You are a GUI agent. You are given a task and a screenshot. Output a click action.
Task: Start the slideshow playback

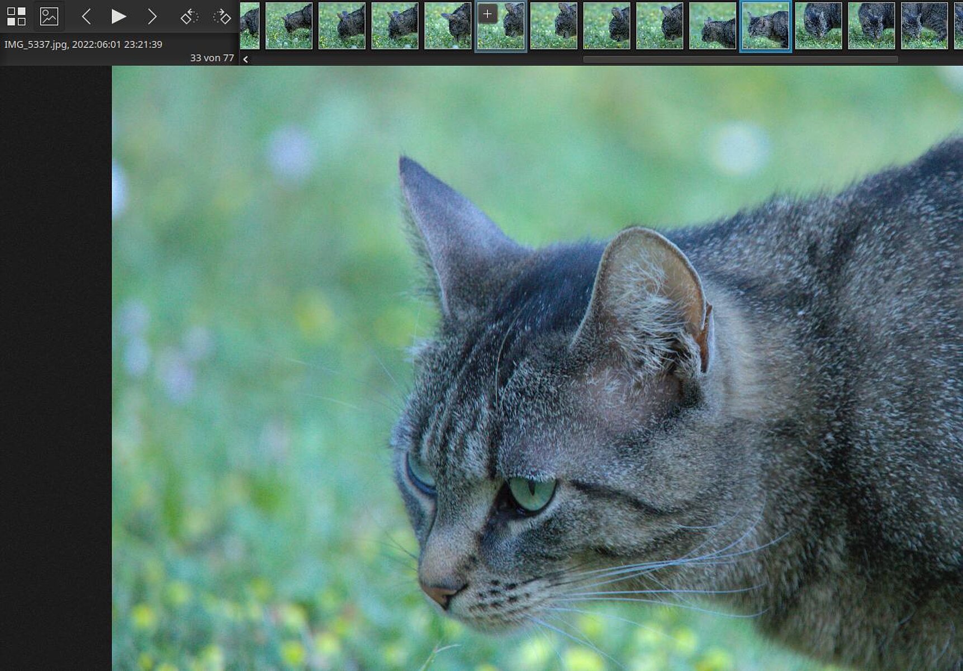click(x=118, y=16)
